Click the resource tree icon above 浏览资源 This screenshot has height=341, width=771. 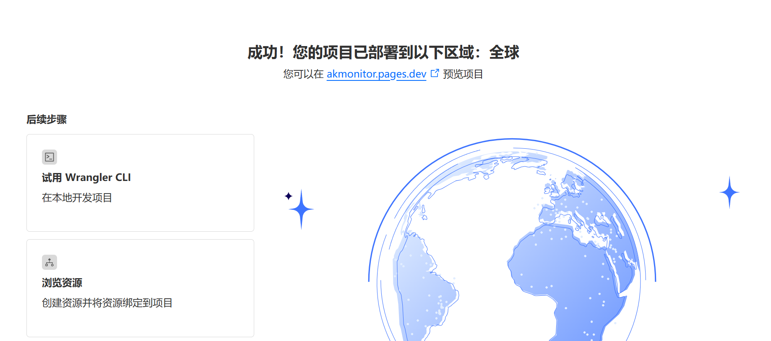[x=49, y=262]
